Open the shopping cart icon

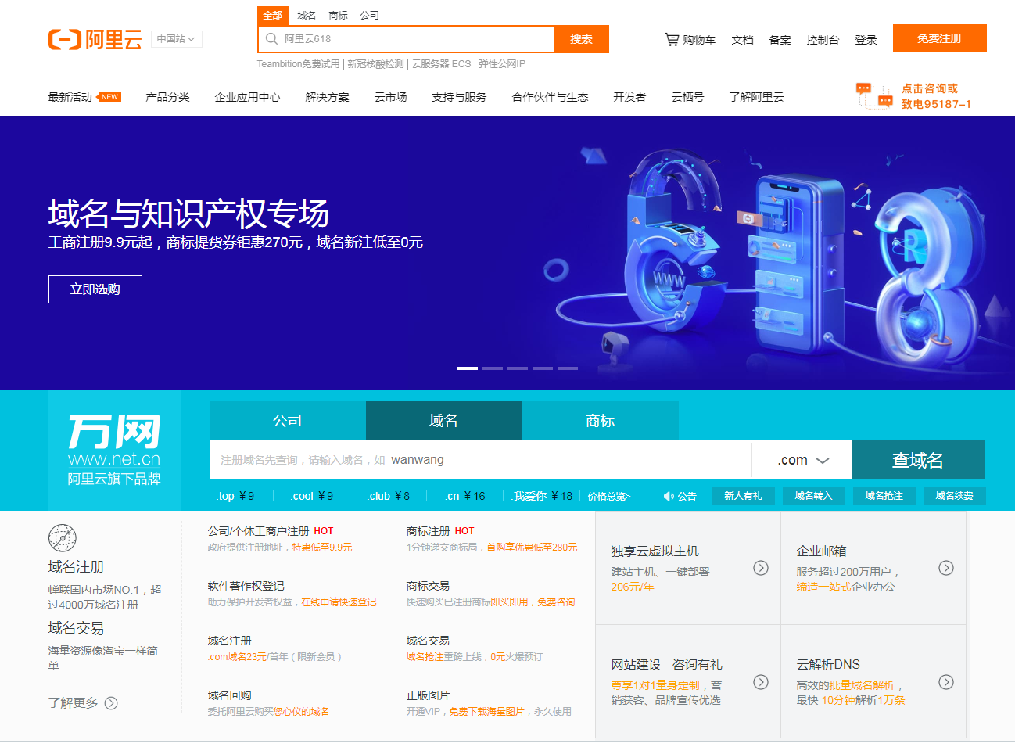[672, 39]
